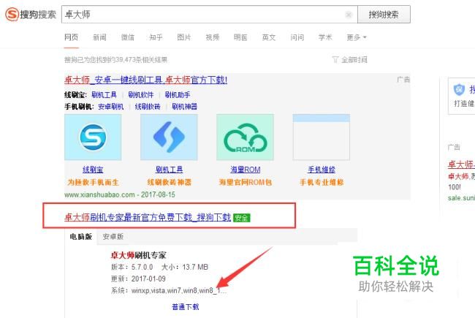Open the 刷机工具 caption link under thumbnail
The height and width of the screenshot is (318, 475).
(169, 170)
